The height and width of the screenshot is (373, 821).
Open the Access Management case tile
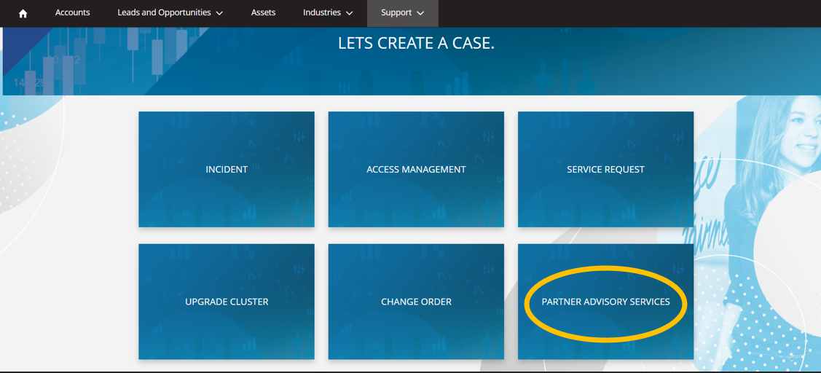(x=416, y=169)
